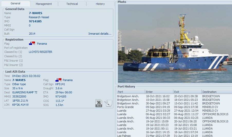Click OFFSHORE BLOCK15 destination for 06-Aug-2021 row
The width and height of the screenshot is (232, 137).
pos(215,114)
